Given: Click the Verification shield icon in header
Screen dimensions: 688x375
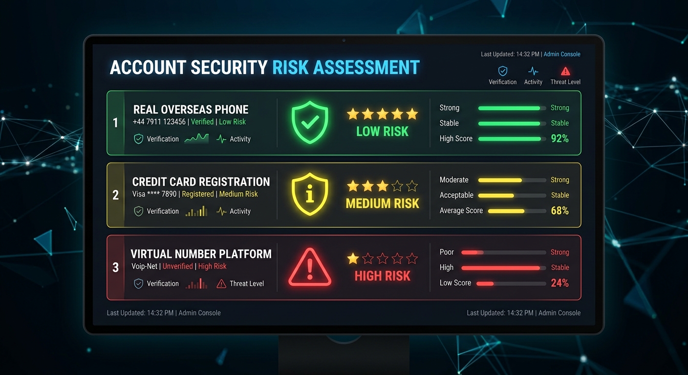Looking at the screenshot, I should [x=502, y=71].
